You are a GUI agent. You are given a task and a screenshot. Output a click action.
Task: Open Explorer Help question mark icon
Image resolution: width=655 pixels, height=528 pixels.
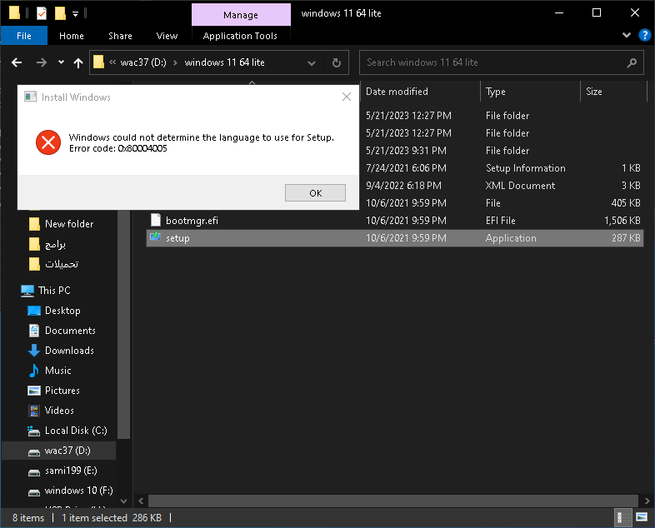click(644, 36)
